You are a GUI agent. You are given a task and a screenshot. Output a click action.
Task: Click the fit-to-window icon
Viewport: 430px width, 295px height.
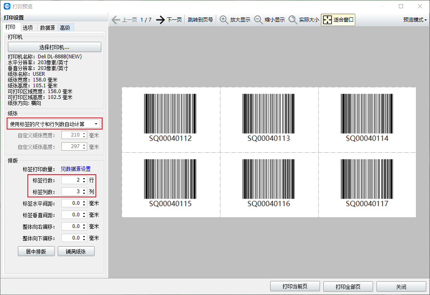(x=327, y=20)
